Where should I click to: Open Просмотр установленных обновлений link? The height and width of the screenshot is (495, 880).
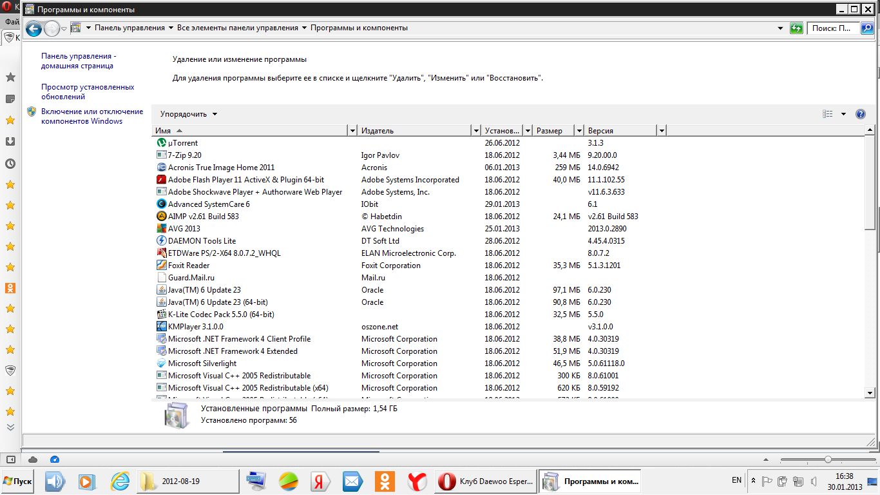(x=88, y=92)
